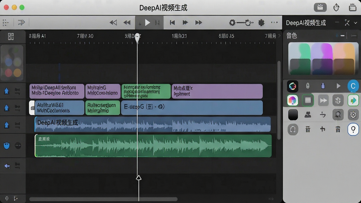Click the color dots thumbnail in the sidebar
361x203 pixels.
coord(12,63)
